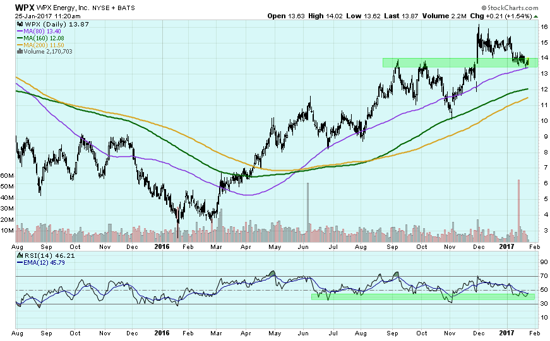
Task: Click the 2016 label under the price chart
Action: tap(162, 246)
